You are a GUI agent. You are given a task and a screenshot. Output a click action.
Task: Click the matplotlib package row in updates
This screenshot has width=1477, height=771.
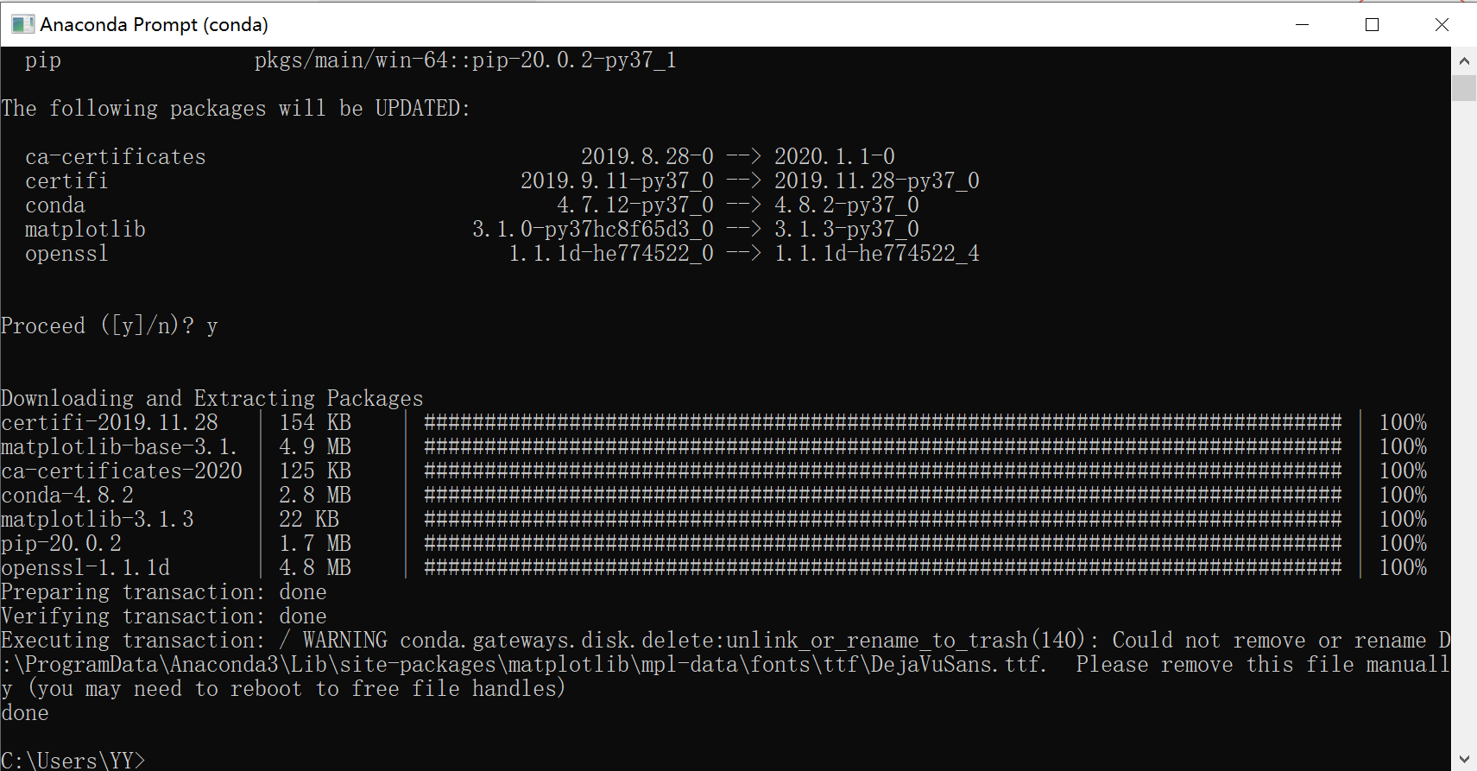point(502,230)
